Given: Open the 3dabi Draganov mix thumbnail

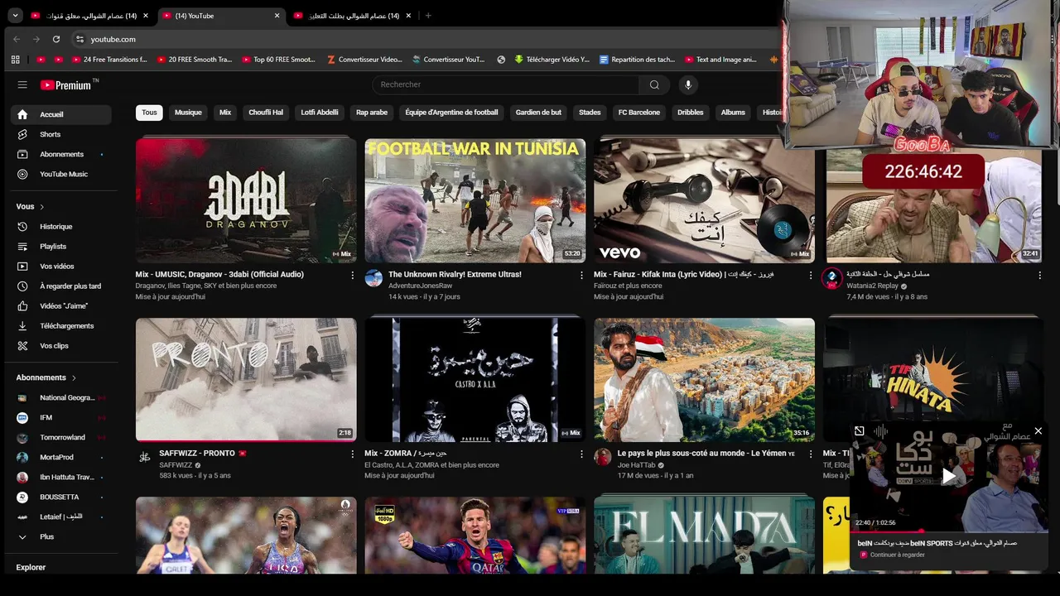Looking at the screenshot, I should (246, 200).
